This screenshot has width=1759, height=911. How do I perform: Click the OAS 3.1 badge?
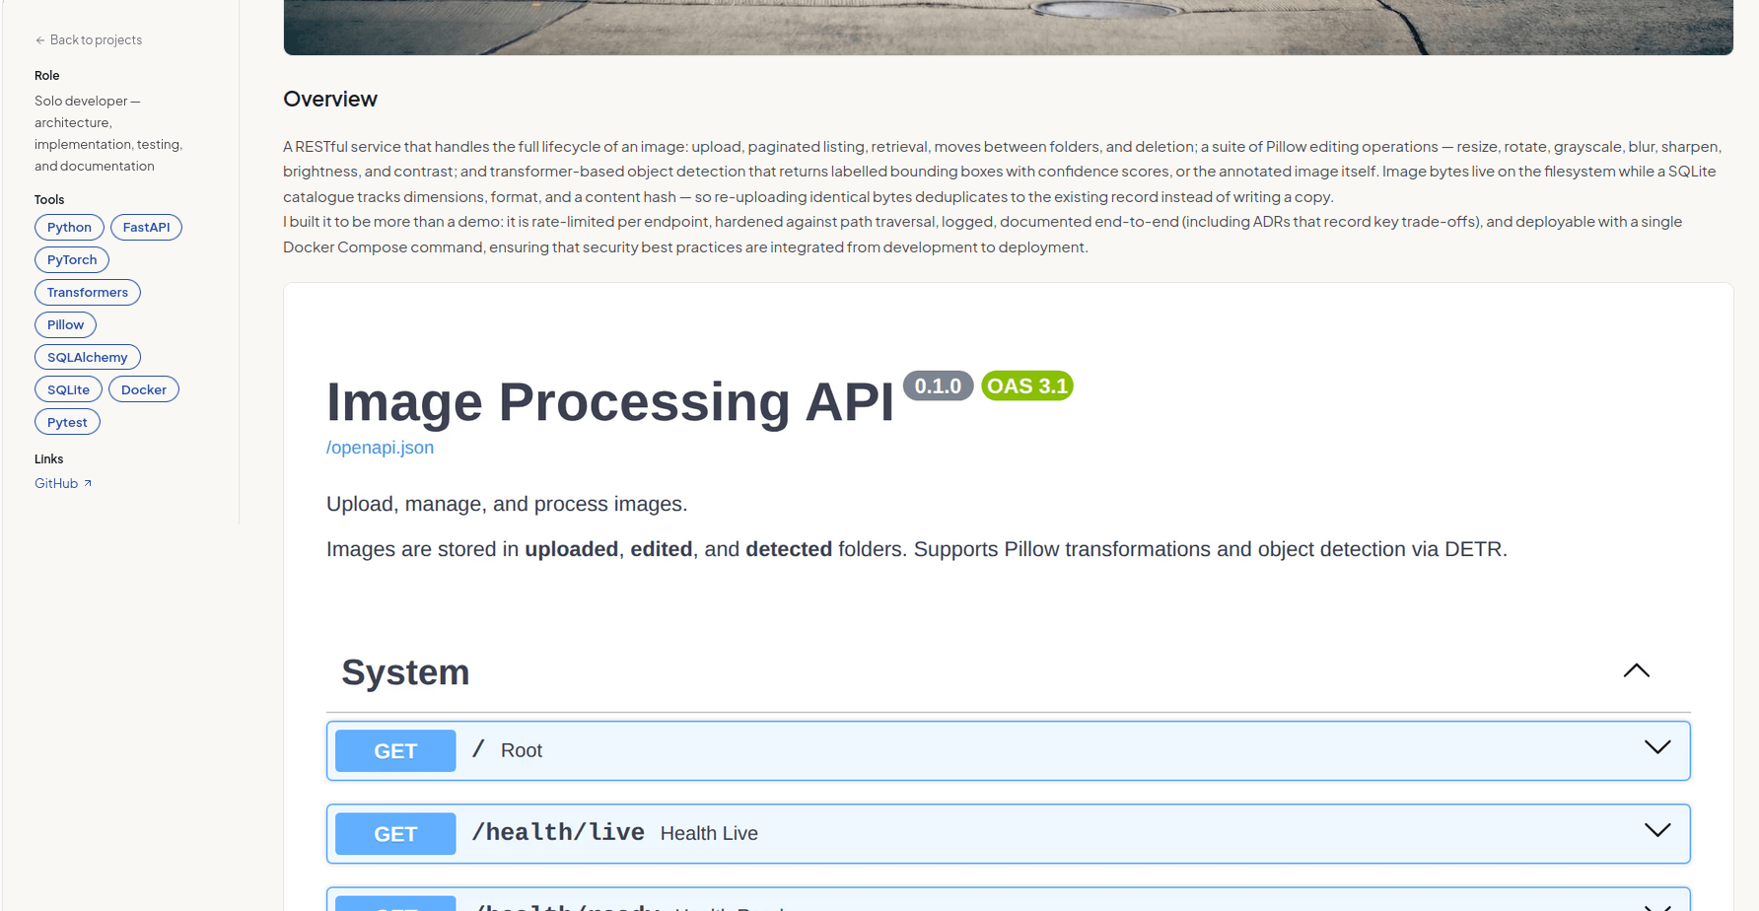pos(1027,386)
